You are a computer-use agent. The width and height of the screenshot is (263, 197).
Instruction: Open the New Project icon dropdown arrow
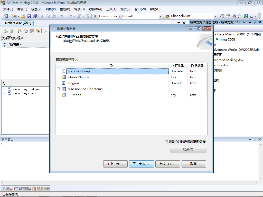pyautogui.click(x=10, y=16)
